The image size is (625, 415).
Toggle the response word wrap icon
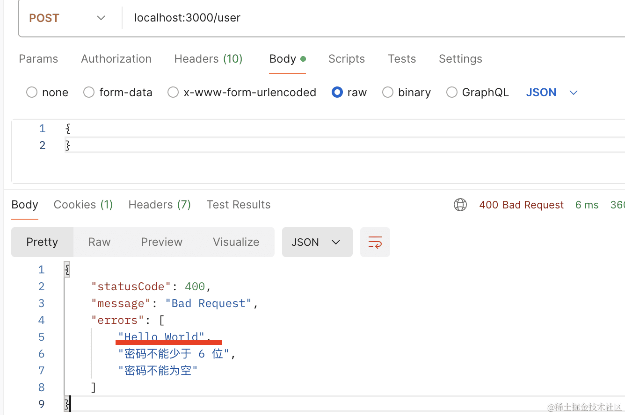(x=375, y=242)
